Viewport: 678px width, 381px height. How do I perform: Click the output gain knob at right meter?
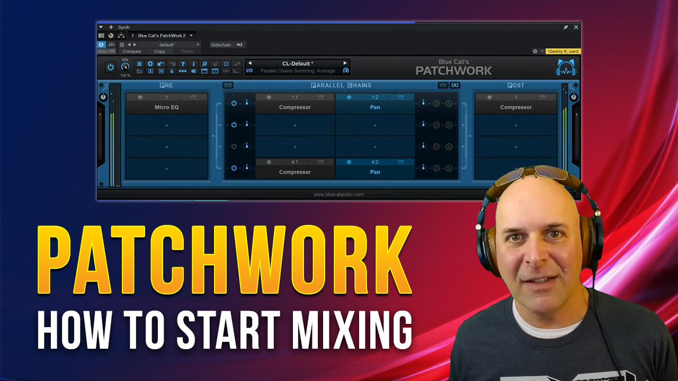click(574, 97)
